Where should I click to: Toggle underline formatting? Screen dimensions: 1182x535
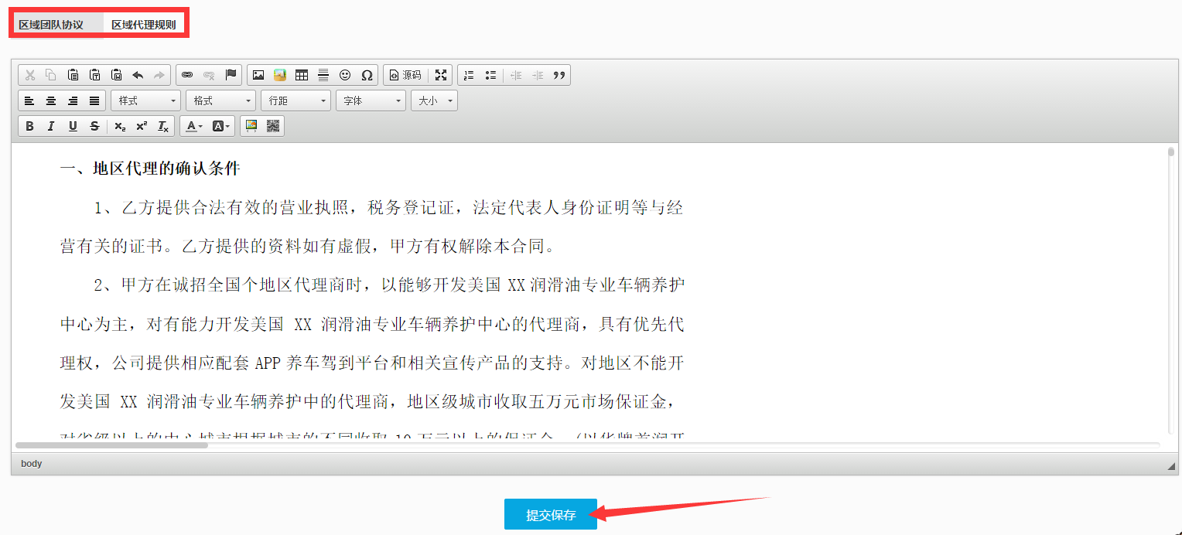point(73,126)
